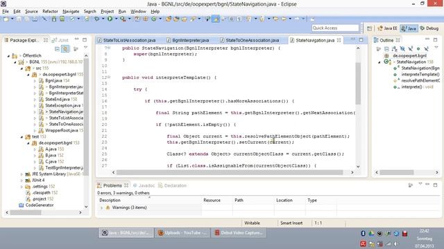
Task: Toggle Hide Static Members in Outline
Action: click(410, 49)
